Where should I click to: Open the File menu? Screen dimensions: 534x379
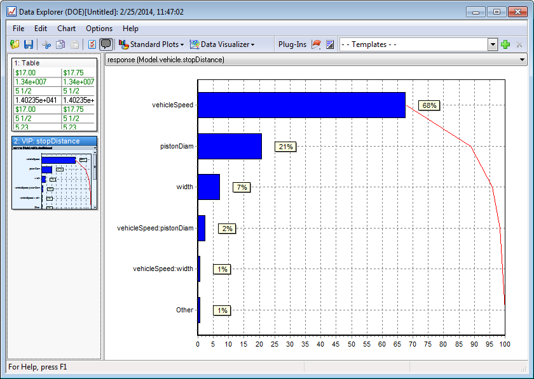(x=18, y=29)
